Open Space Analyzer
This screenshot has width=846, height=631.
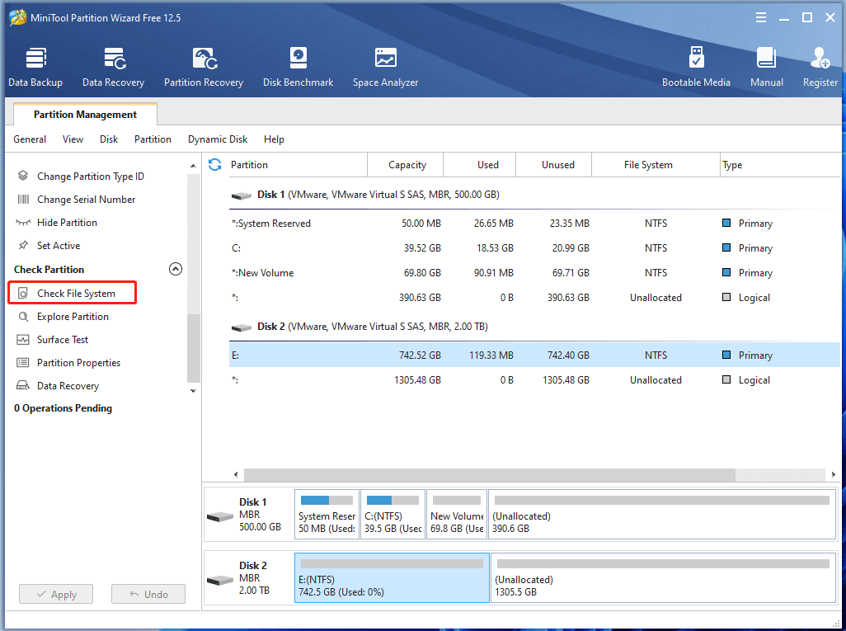pos(385,68)
